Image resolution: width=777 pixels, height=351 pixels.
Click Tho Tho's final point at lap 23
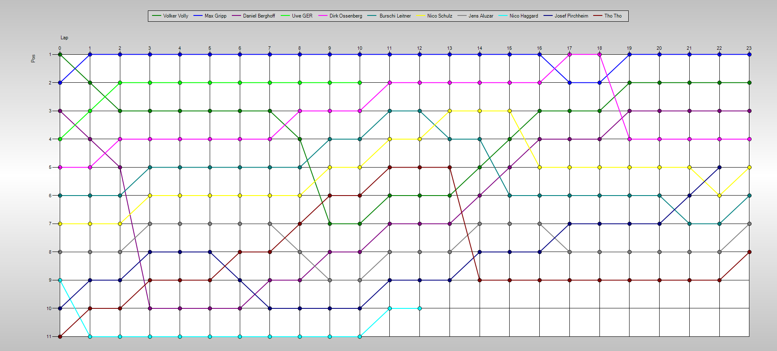coord(749,252)
